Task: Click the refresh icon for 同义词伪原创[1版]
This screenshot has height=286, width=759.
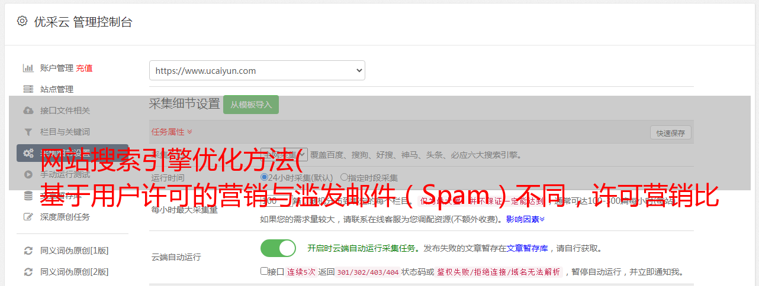Action: (28, 251)
